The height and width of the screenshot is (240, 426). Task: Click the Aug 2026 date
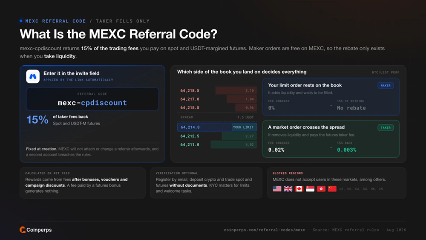pos(396,230)
